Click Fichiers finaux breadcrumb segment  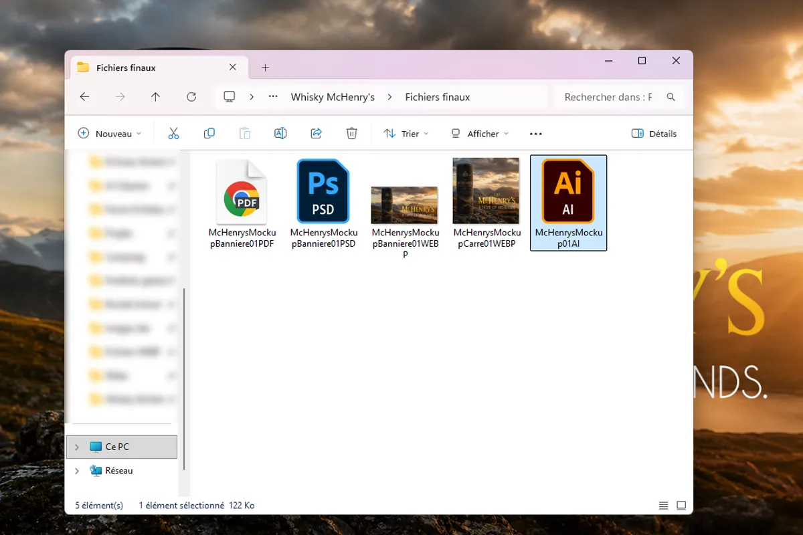[438, 97]
